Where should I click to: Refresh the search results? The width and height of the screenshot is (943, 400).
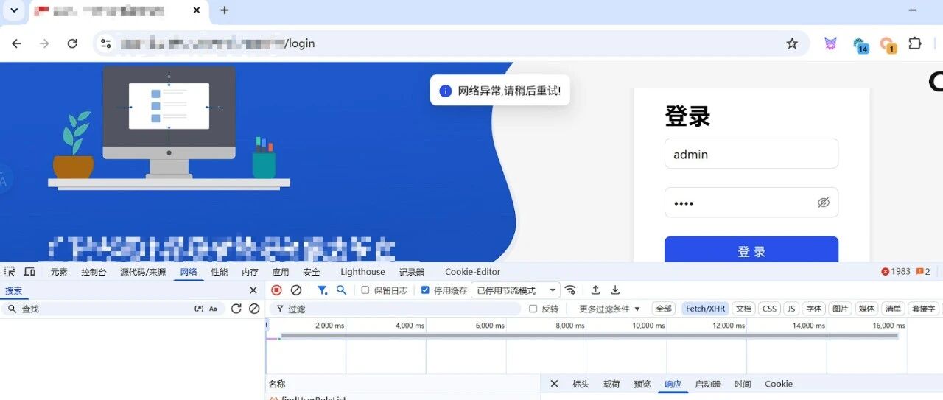pos(236,309)
